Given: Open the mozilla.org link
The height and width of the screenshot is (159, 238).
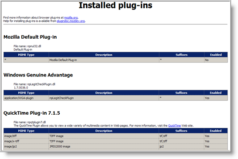Looking at the screenshot, I should coord(71,17).
